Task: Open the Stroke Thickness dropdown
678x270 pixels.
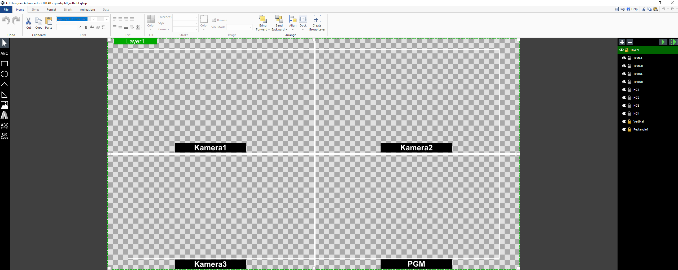Action: [x=196, y=17]
